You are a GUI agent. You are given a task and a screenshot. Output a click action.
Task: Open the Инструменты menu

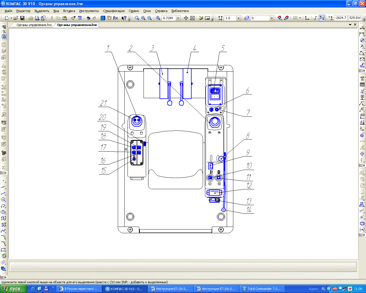89,11
